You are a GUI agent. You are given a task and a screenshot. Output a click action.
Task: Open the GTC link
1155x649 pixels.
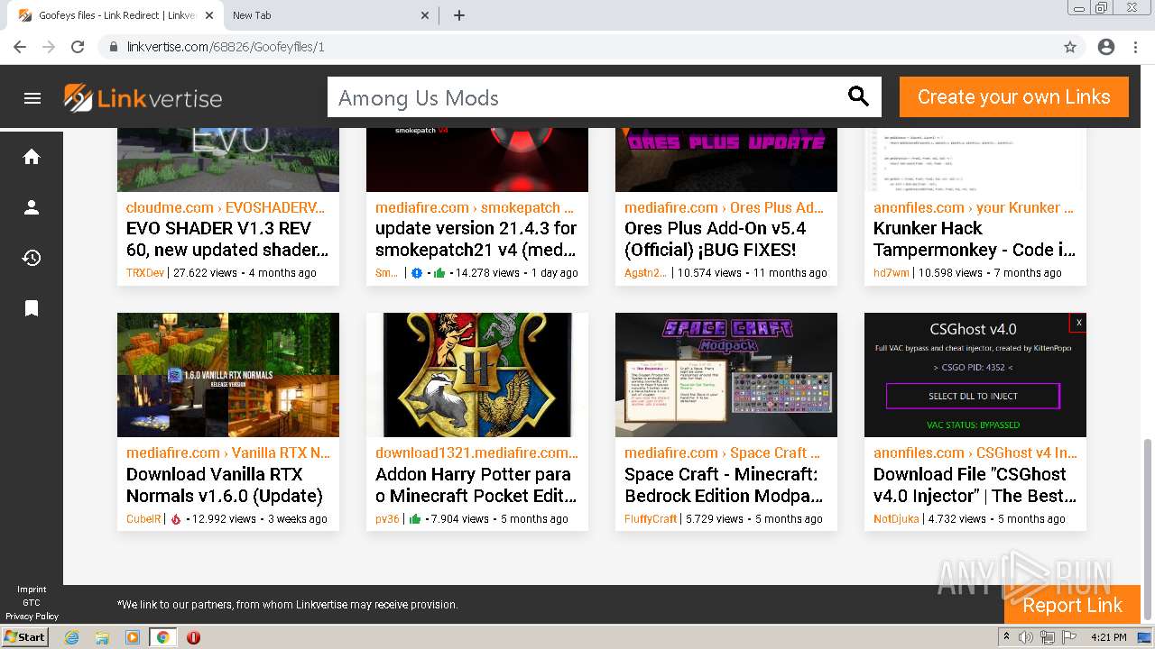32,603
